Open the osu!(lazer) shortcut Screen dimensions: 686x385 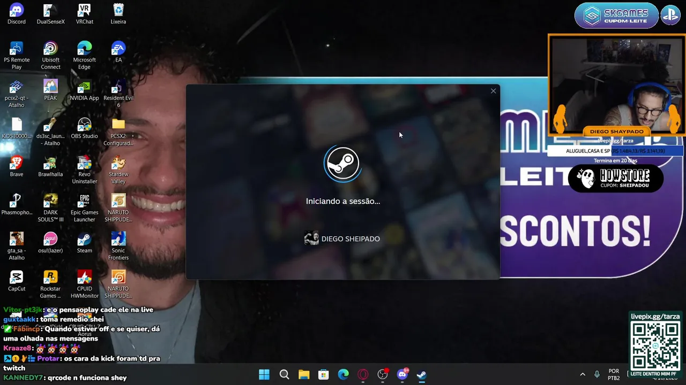pyautogui.click(x=50, y=242)
